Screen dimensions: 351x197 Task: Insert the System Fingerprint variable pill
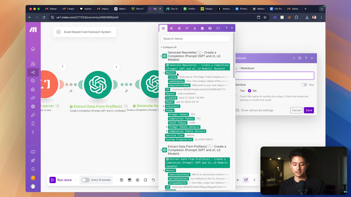pyautogui.click(x=179, y=140)
